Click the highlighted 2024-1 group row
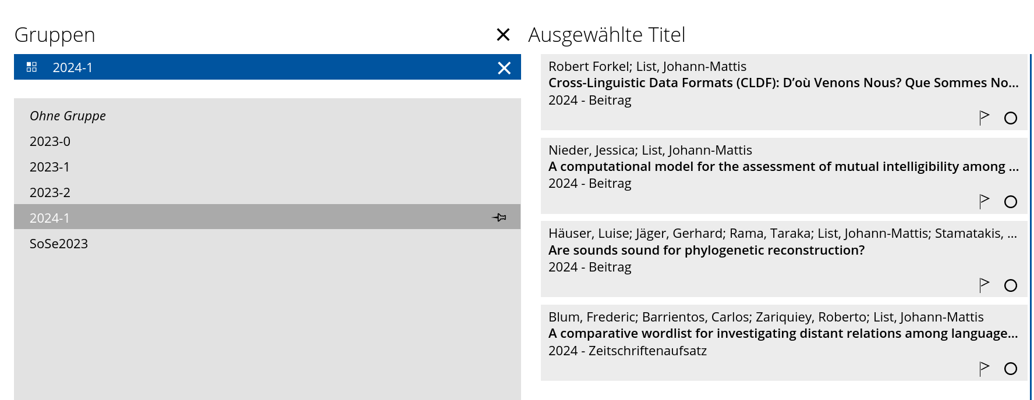The height and width of the screenshot is (400, 1034). tap(233, 217)
